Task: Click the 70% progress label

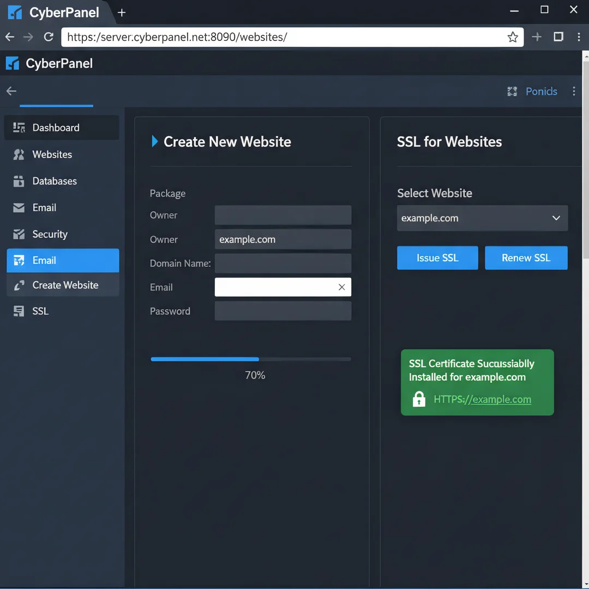Action: click(x=255, y=375)
